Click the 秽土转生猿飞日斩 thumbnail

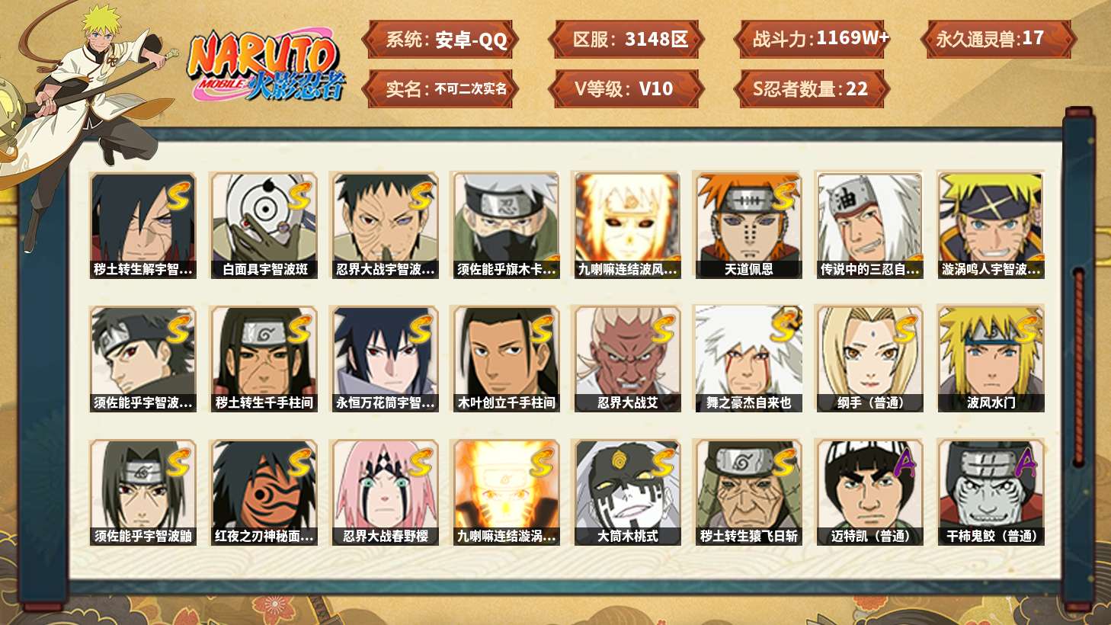[x=748, y=492]
